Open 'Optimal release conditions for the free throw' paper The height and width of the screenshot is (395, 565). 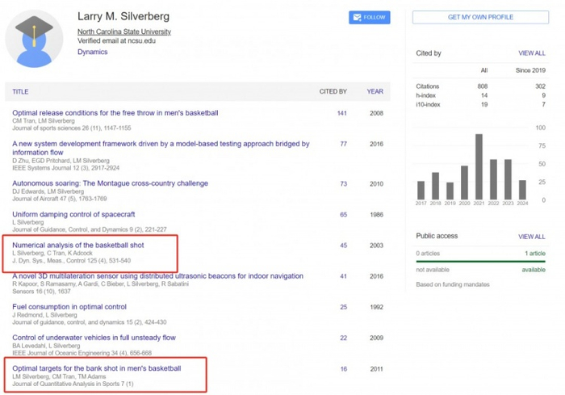point(115,113)
